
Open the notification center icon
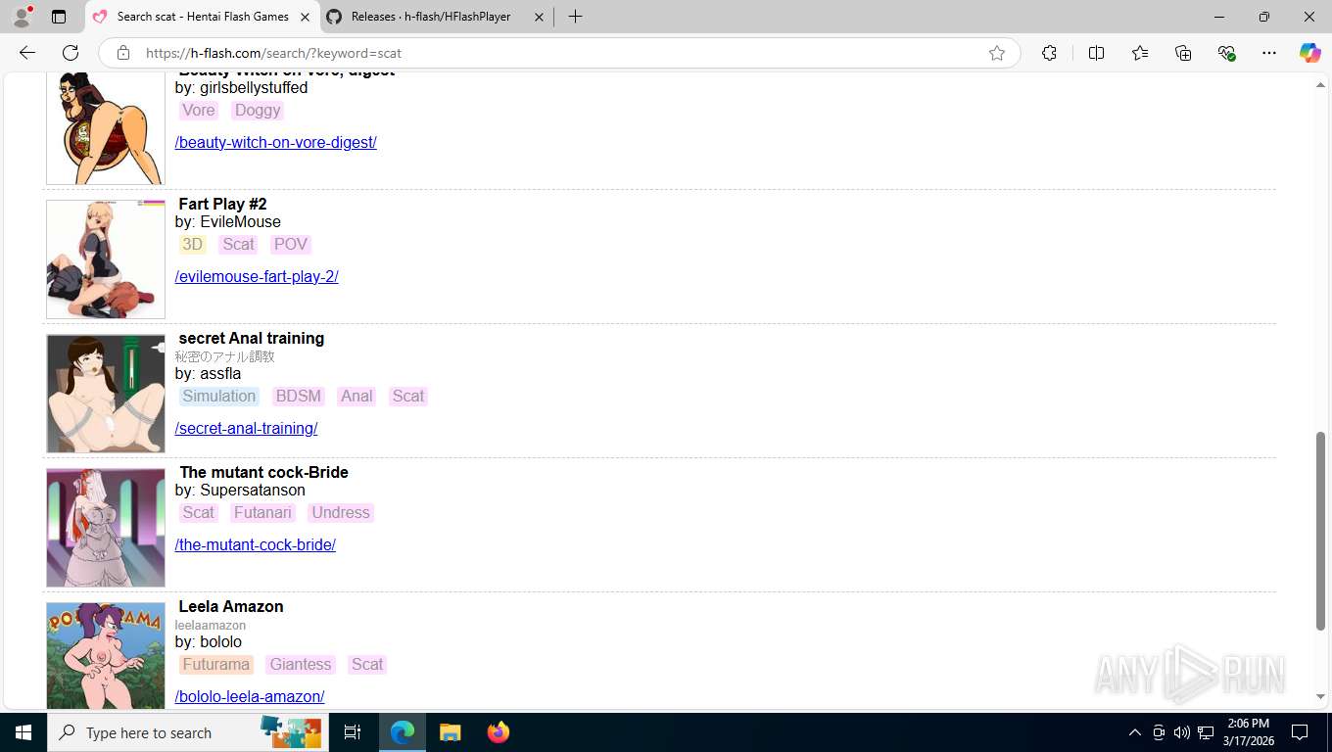tap(1300, 732)
